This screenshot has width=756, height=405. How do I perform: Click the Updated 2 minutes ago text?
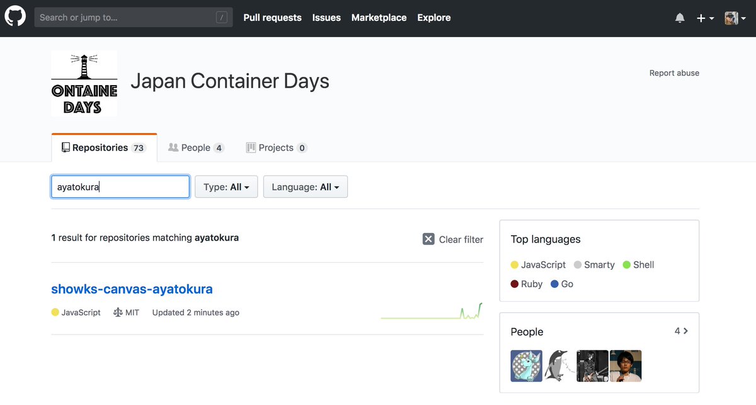click(x=196, y=312)
